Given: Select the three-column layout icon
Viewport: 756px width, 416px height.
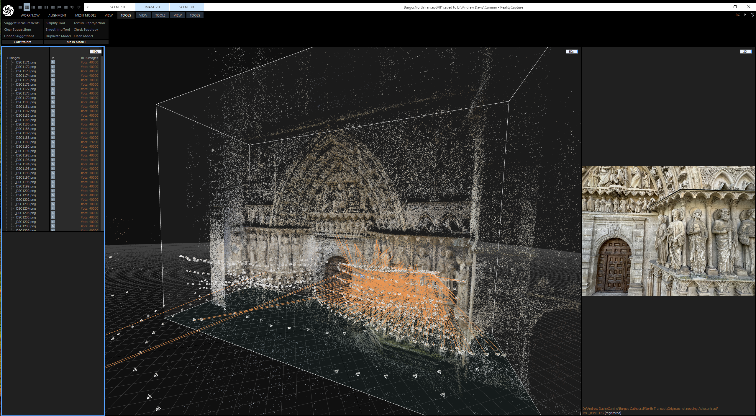Looking at the screenshot, I should (27, 7).
